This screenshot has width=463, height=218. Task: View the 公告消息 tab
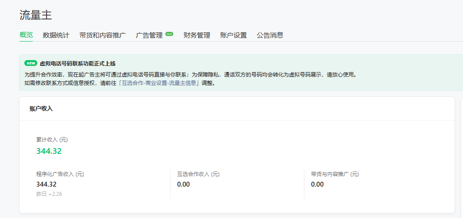pyautogui.click(x=270, y=35)
